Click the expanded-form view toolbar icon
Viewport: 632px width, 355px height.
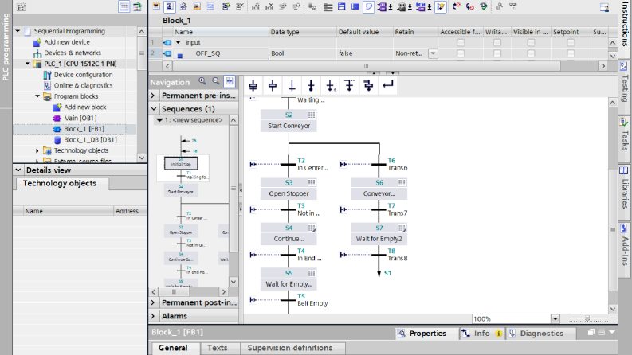point(170,6)
